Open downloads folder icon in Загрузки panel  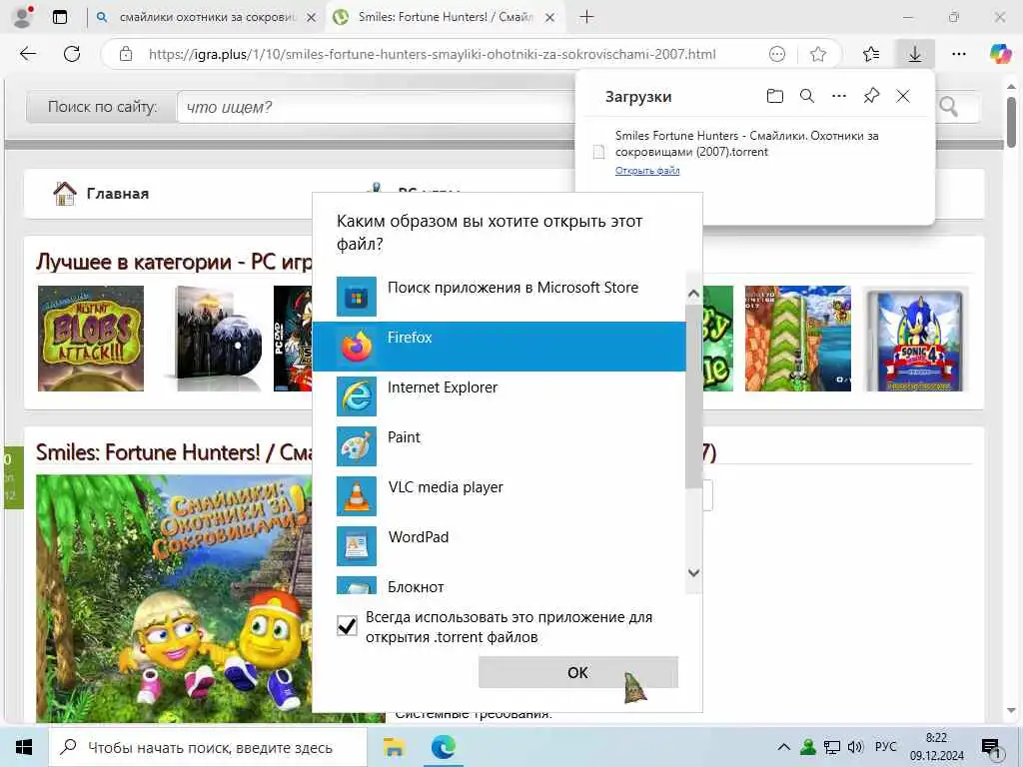point(774,97)
